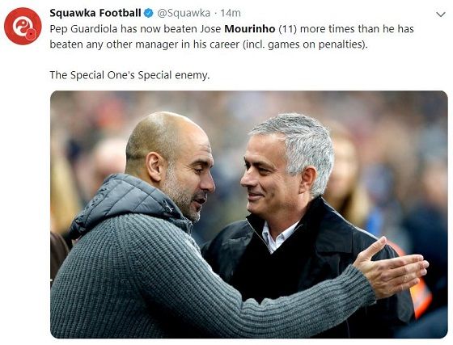Open the attached managers photo

click(249, 214)
